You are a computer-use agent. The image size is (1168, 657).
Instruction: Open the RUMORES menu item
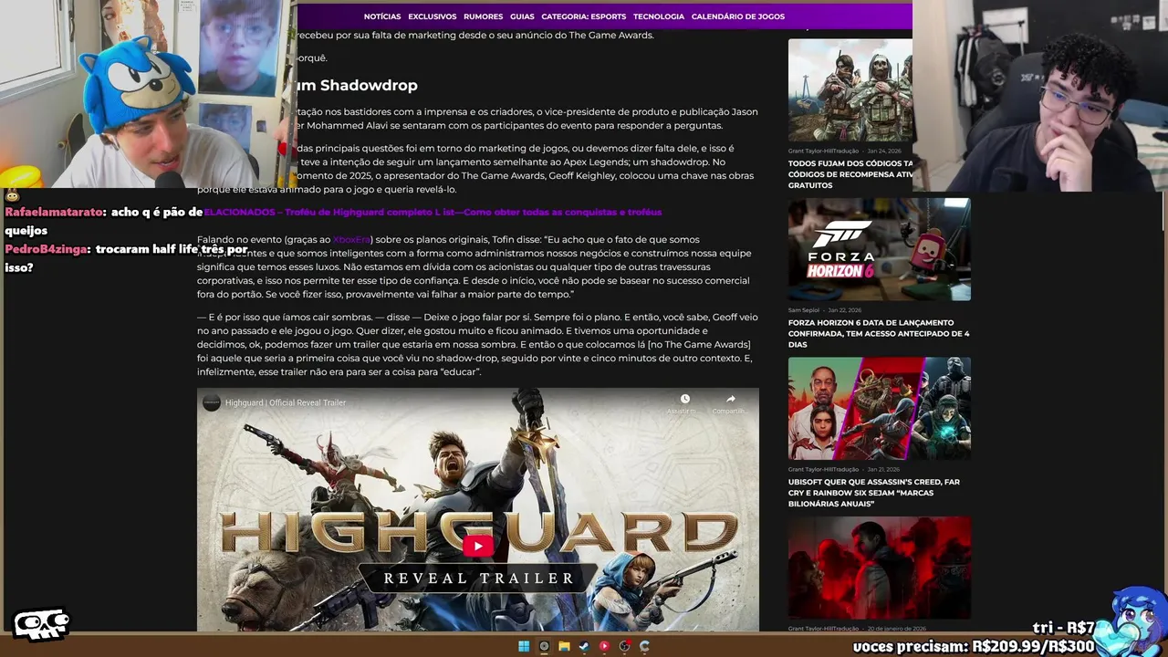(484, 16)
